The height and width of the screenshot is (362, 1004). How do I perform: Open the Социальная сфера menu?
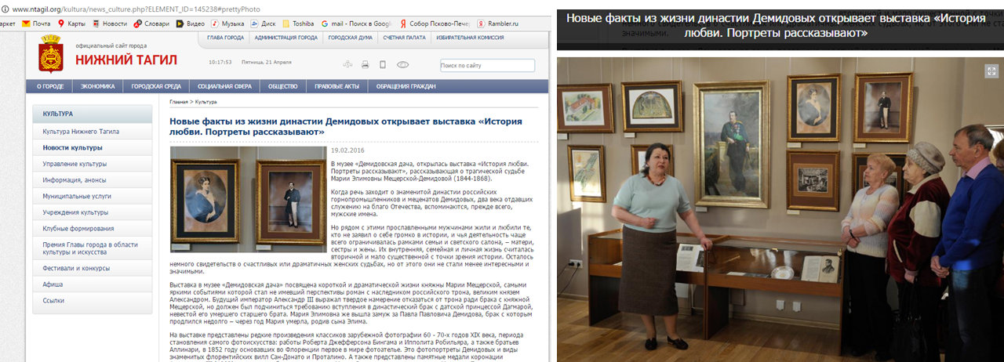click(x=224, y=86)
